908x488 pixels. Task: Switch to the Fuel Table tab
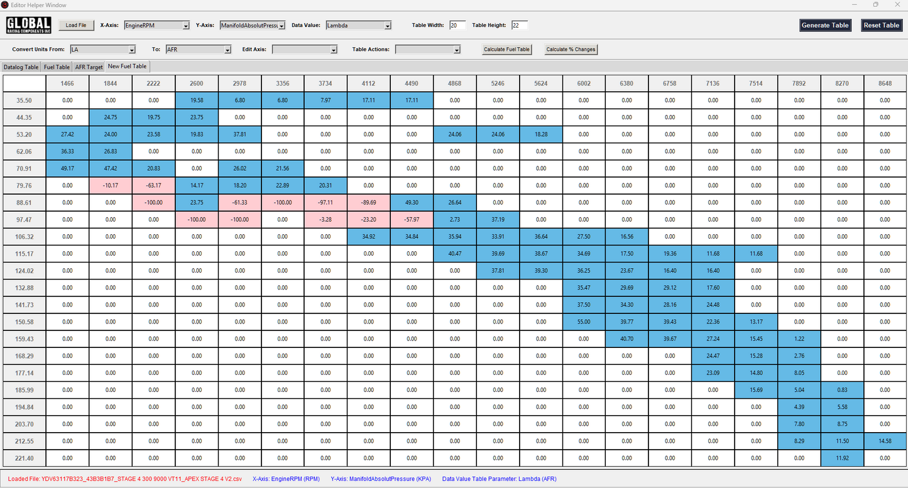point(57,67)
